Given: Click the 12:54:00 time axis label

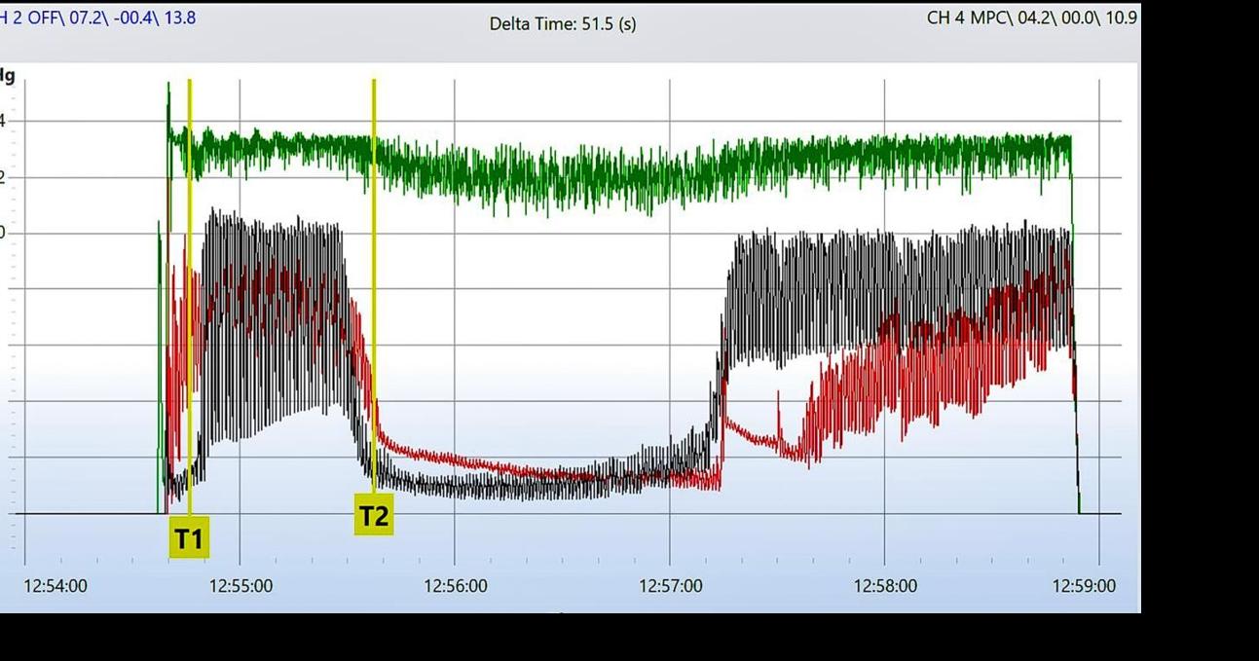Looking at the screenshot, I should [x=55, y=586].
